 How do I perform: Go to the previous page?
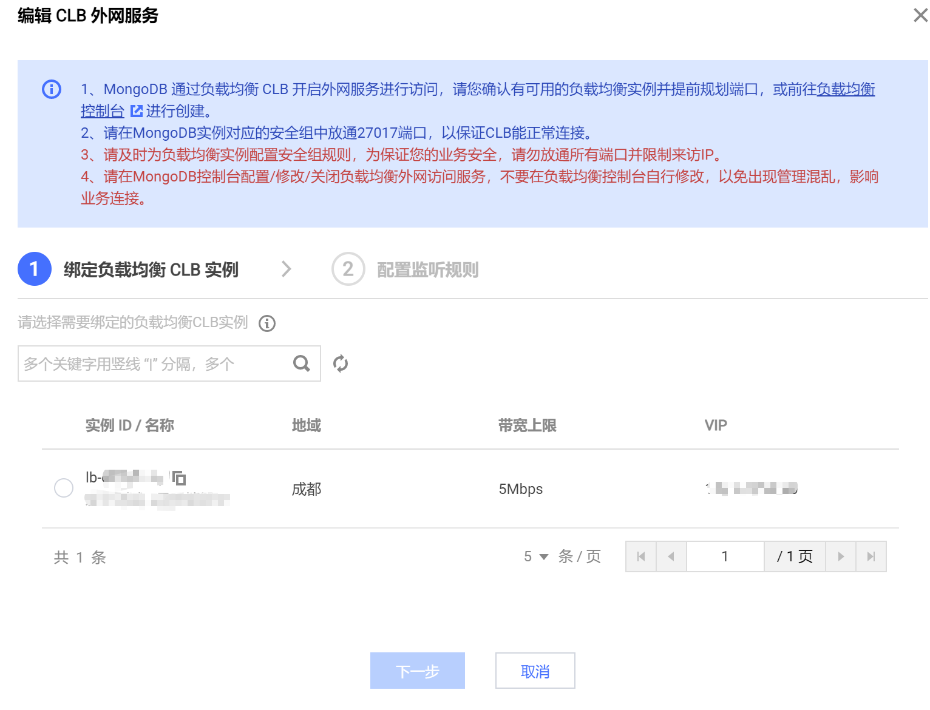671,556
